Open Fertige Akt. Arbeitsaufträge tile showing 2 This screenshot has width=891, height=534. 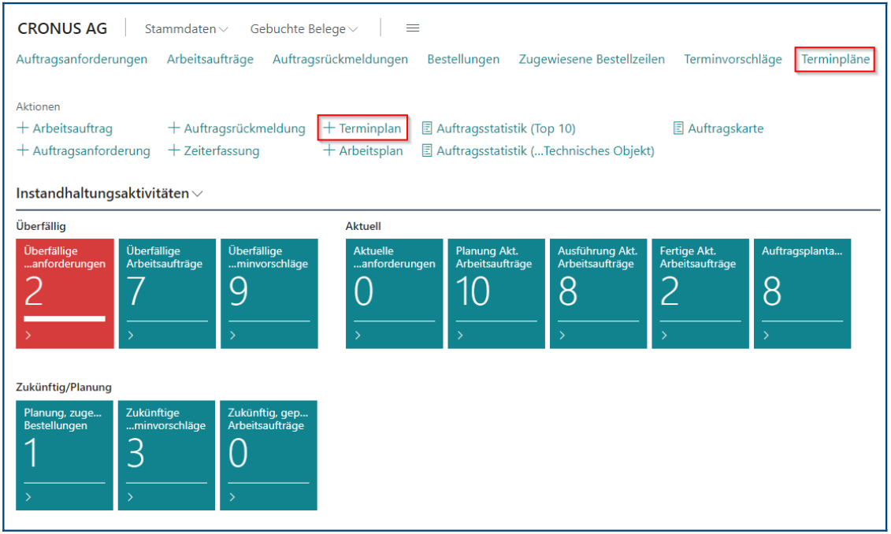700,293
